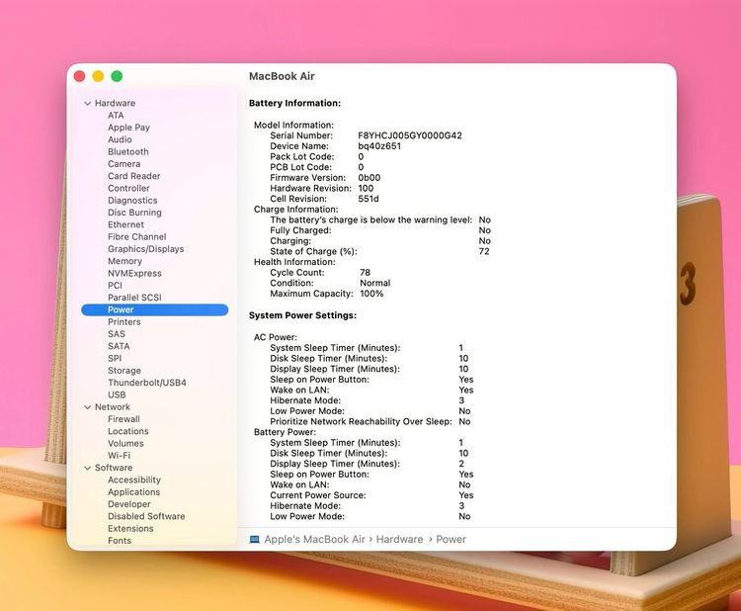Select Card Reader in the sidebar

[133, 176]
